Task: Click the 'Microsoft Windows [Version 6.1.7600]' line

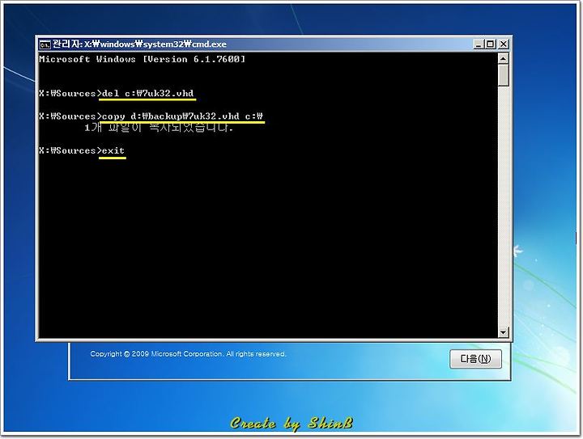Action: click(142, 59)
